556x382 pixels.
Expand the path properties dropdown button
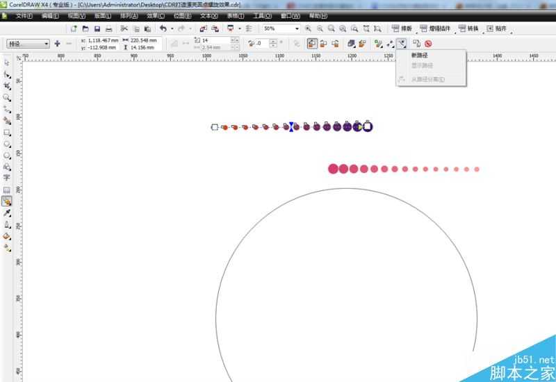coord(402,43)
